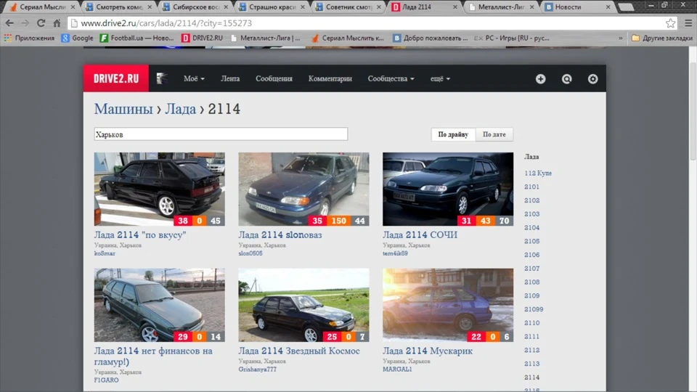
Task: Click the DRIVE2.RU logo
Action: (x=116, y=78)
